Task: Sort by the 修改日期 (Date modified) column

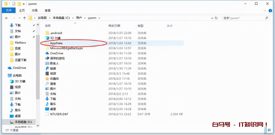Action: (114, 26)
